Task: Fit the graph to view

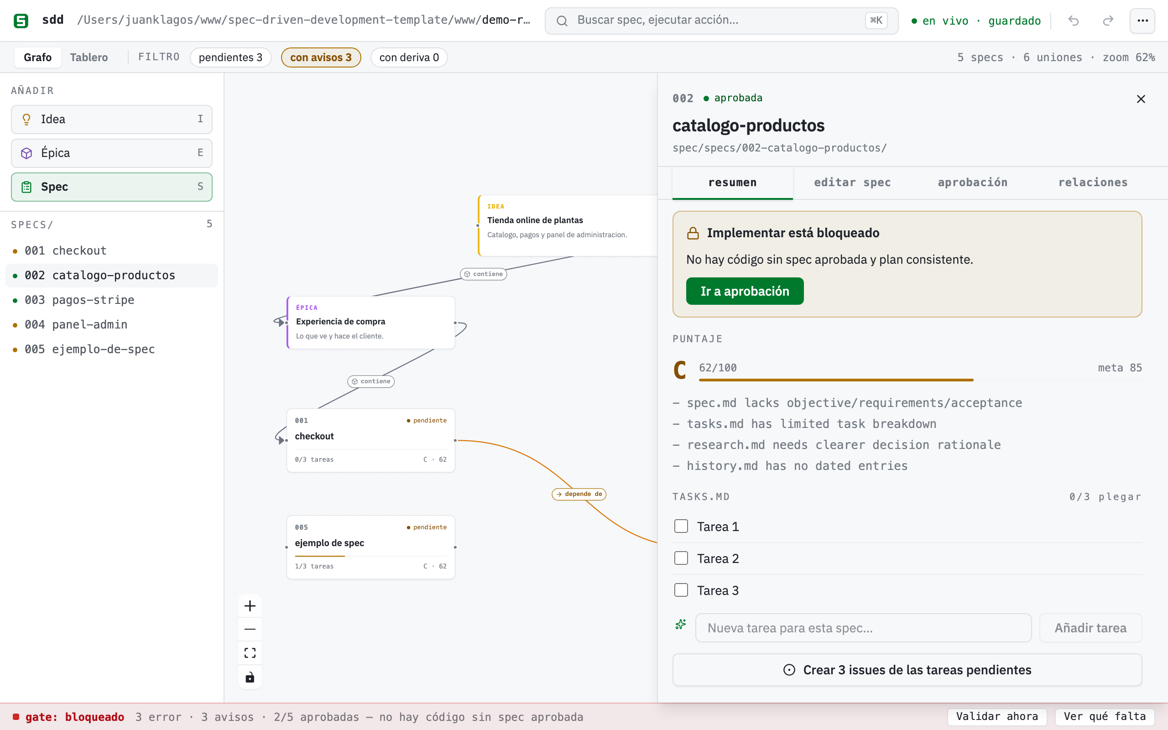Action: tap(250, 653)
